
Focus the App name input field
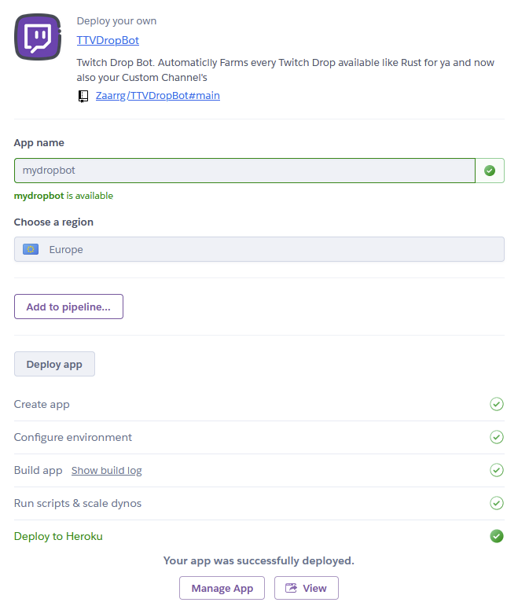point(244,171)
